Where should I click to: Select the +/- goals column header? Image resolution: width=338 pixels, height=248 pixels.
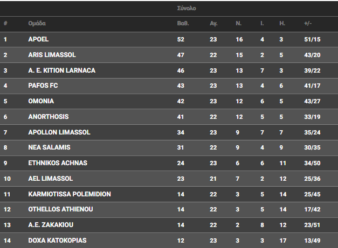[308, 23]
